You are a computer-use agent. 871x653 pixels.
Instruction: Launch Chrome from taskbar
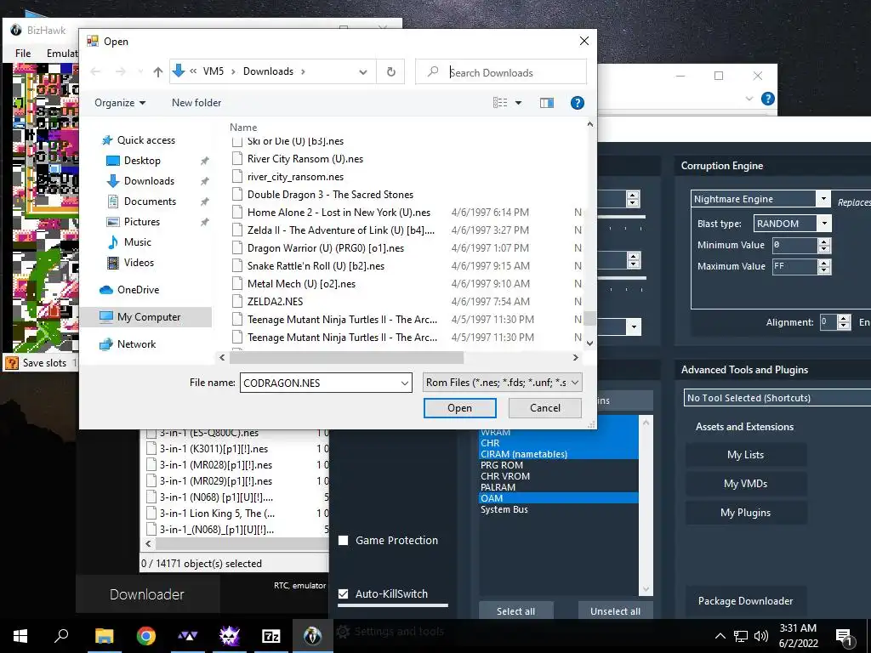tap(146, 636)
